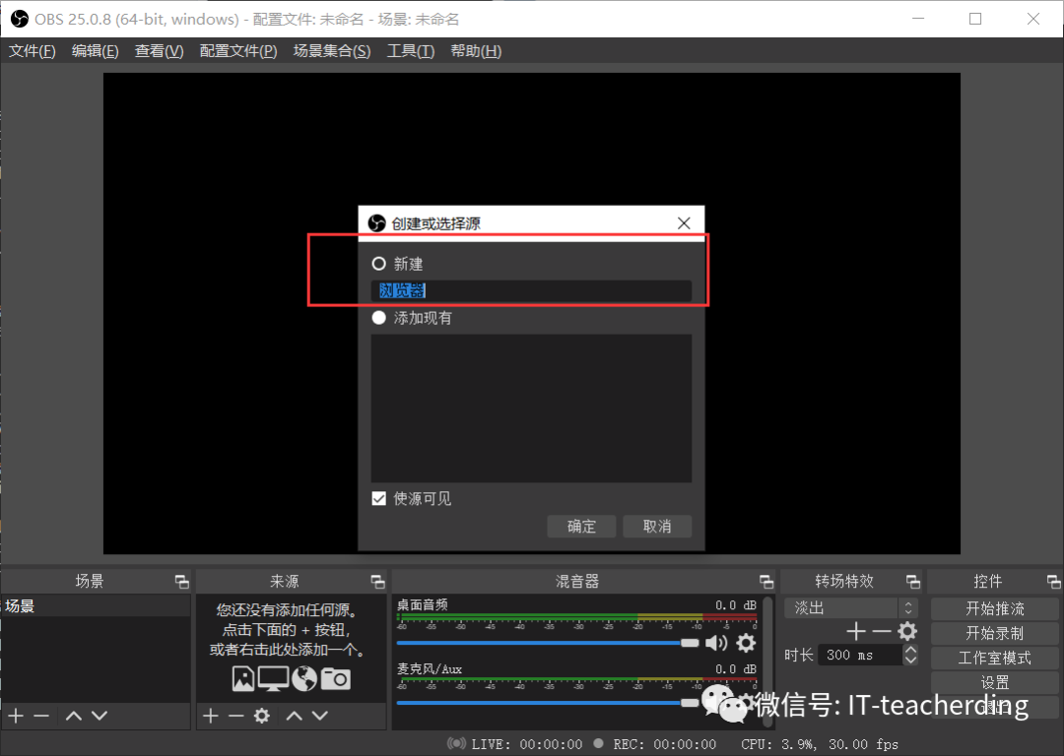Viewport: 1064px width, 756px height.
Task: Add a new scene with plus icon
Action: (17, 716)
